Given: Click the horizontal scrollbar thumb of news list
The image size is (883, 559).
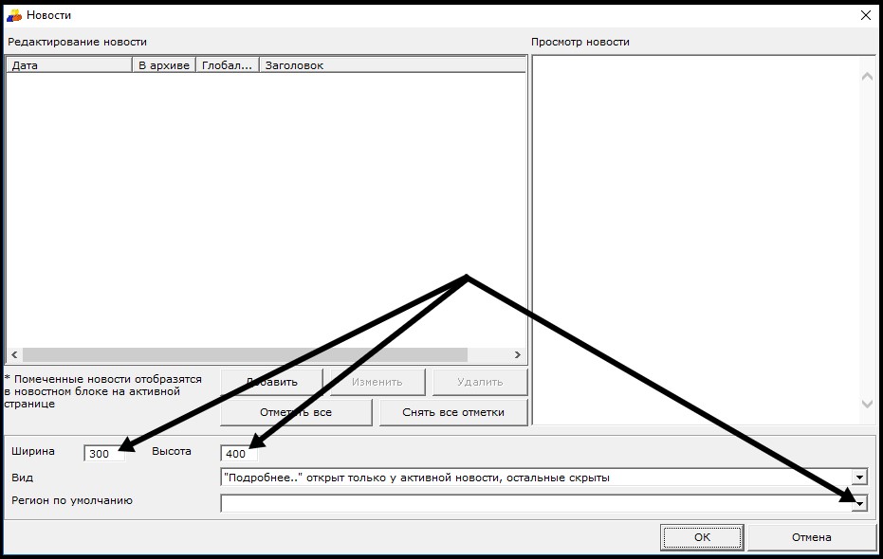Looking at the screenshot, I should click(x=245, y=354).
